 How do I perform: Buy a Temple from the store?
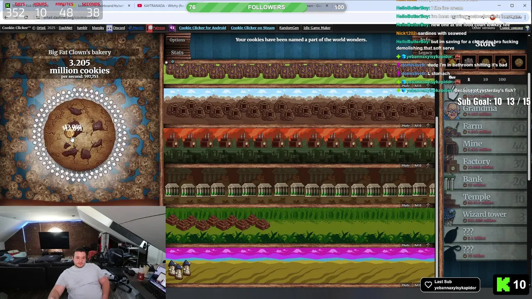(x=485, y=200)
